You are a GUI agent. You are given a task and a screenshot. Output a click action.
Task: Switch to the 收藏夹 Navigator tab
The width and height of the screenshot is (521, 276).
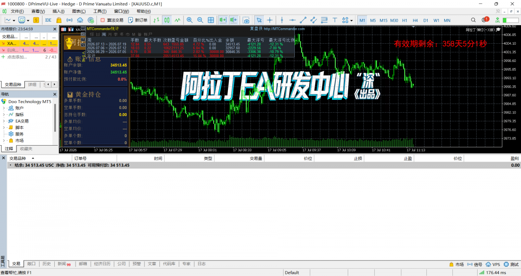[x=26, y=149]
